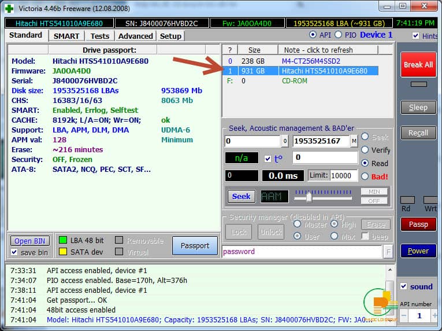The width and height of the screenshot is (442, 331).
Task: Decrease API number with minus button
Action: point(403,315)
